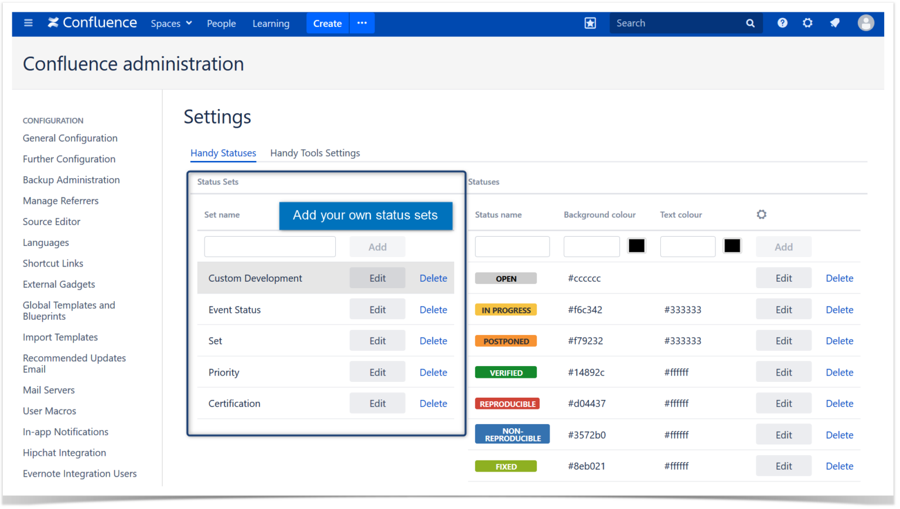Click the Create button
The height and width of the screenshot is (509, 900).
pyautogui.click(x=327, y=23)
